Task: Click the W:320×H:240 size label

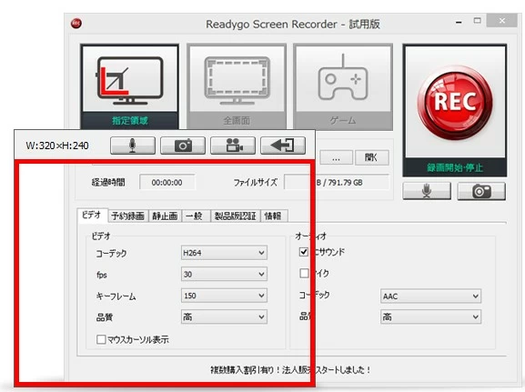Action: pos(57,146)
